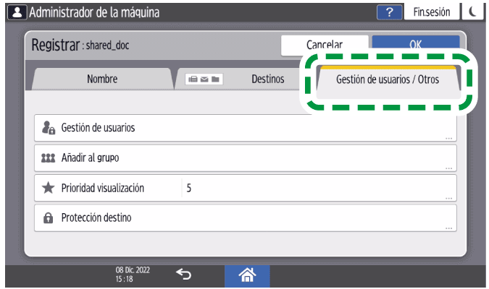Click the Protección destino padlock icon

click(x=49, y=217)
